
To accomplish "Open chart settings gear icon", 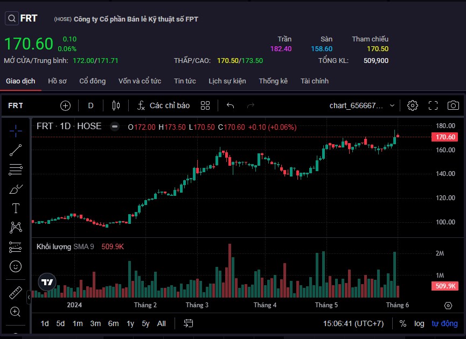I will point(413,105).
